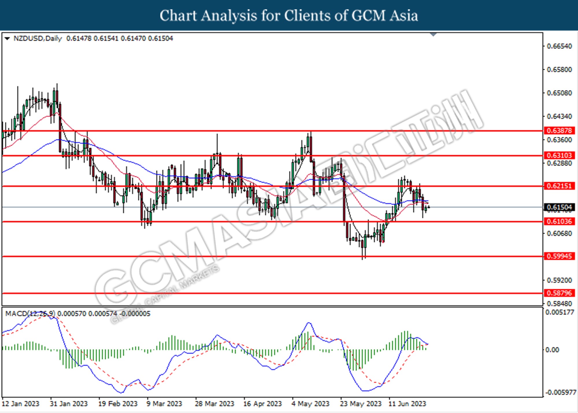The width and height of the screenshot is (578, 413).
Task: Select the 0.62151 red price level tag
Action: point(559,186)
